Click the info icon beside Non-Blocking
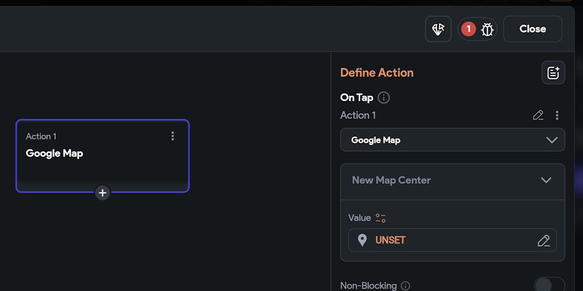This screenshot has width=583, height=291. pyautogui.click(x=405, y=286)
